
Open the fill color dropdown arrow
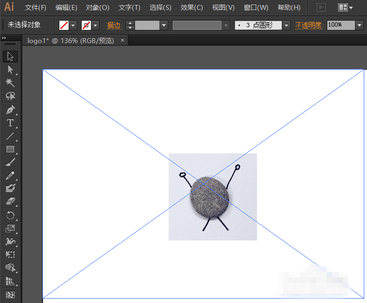(73, 25)
